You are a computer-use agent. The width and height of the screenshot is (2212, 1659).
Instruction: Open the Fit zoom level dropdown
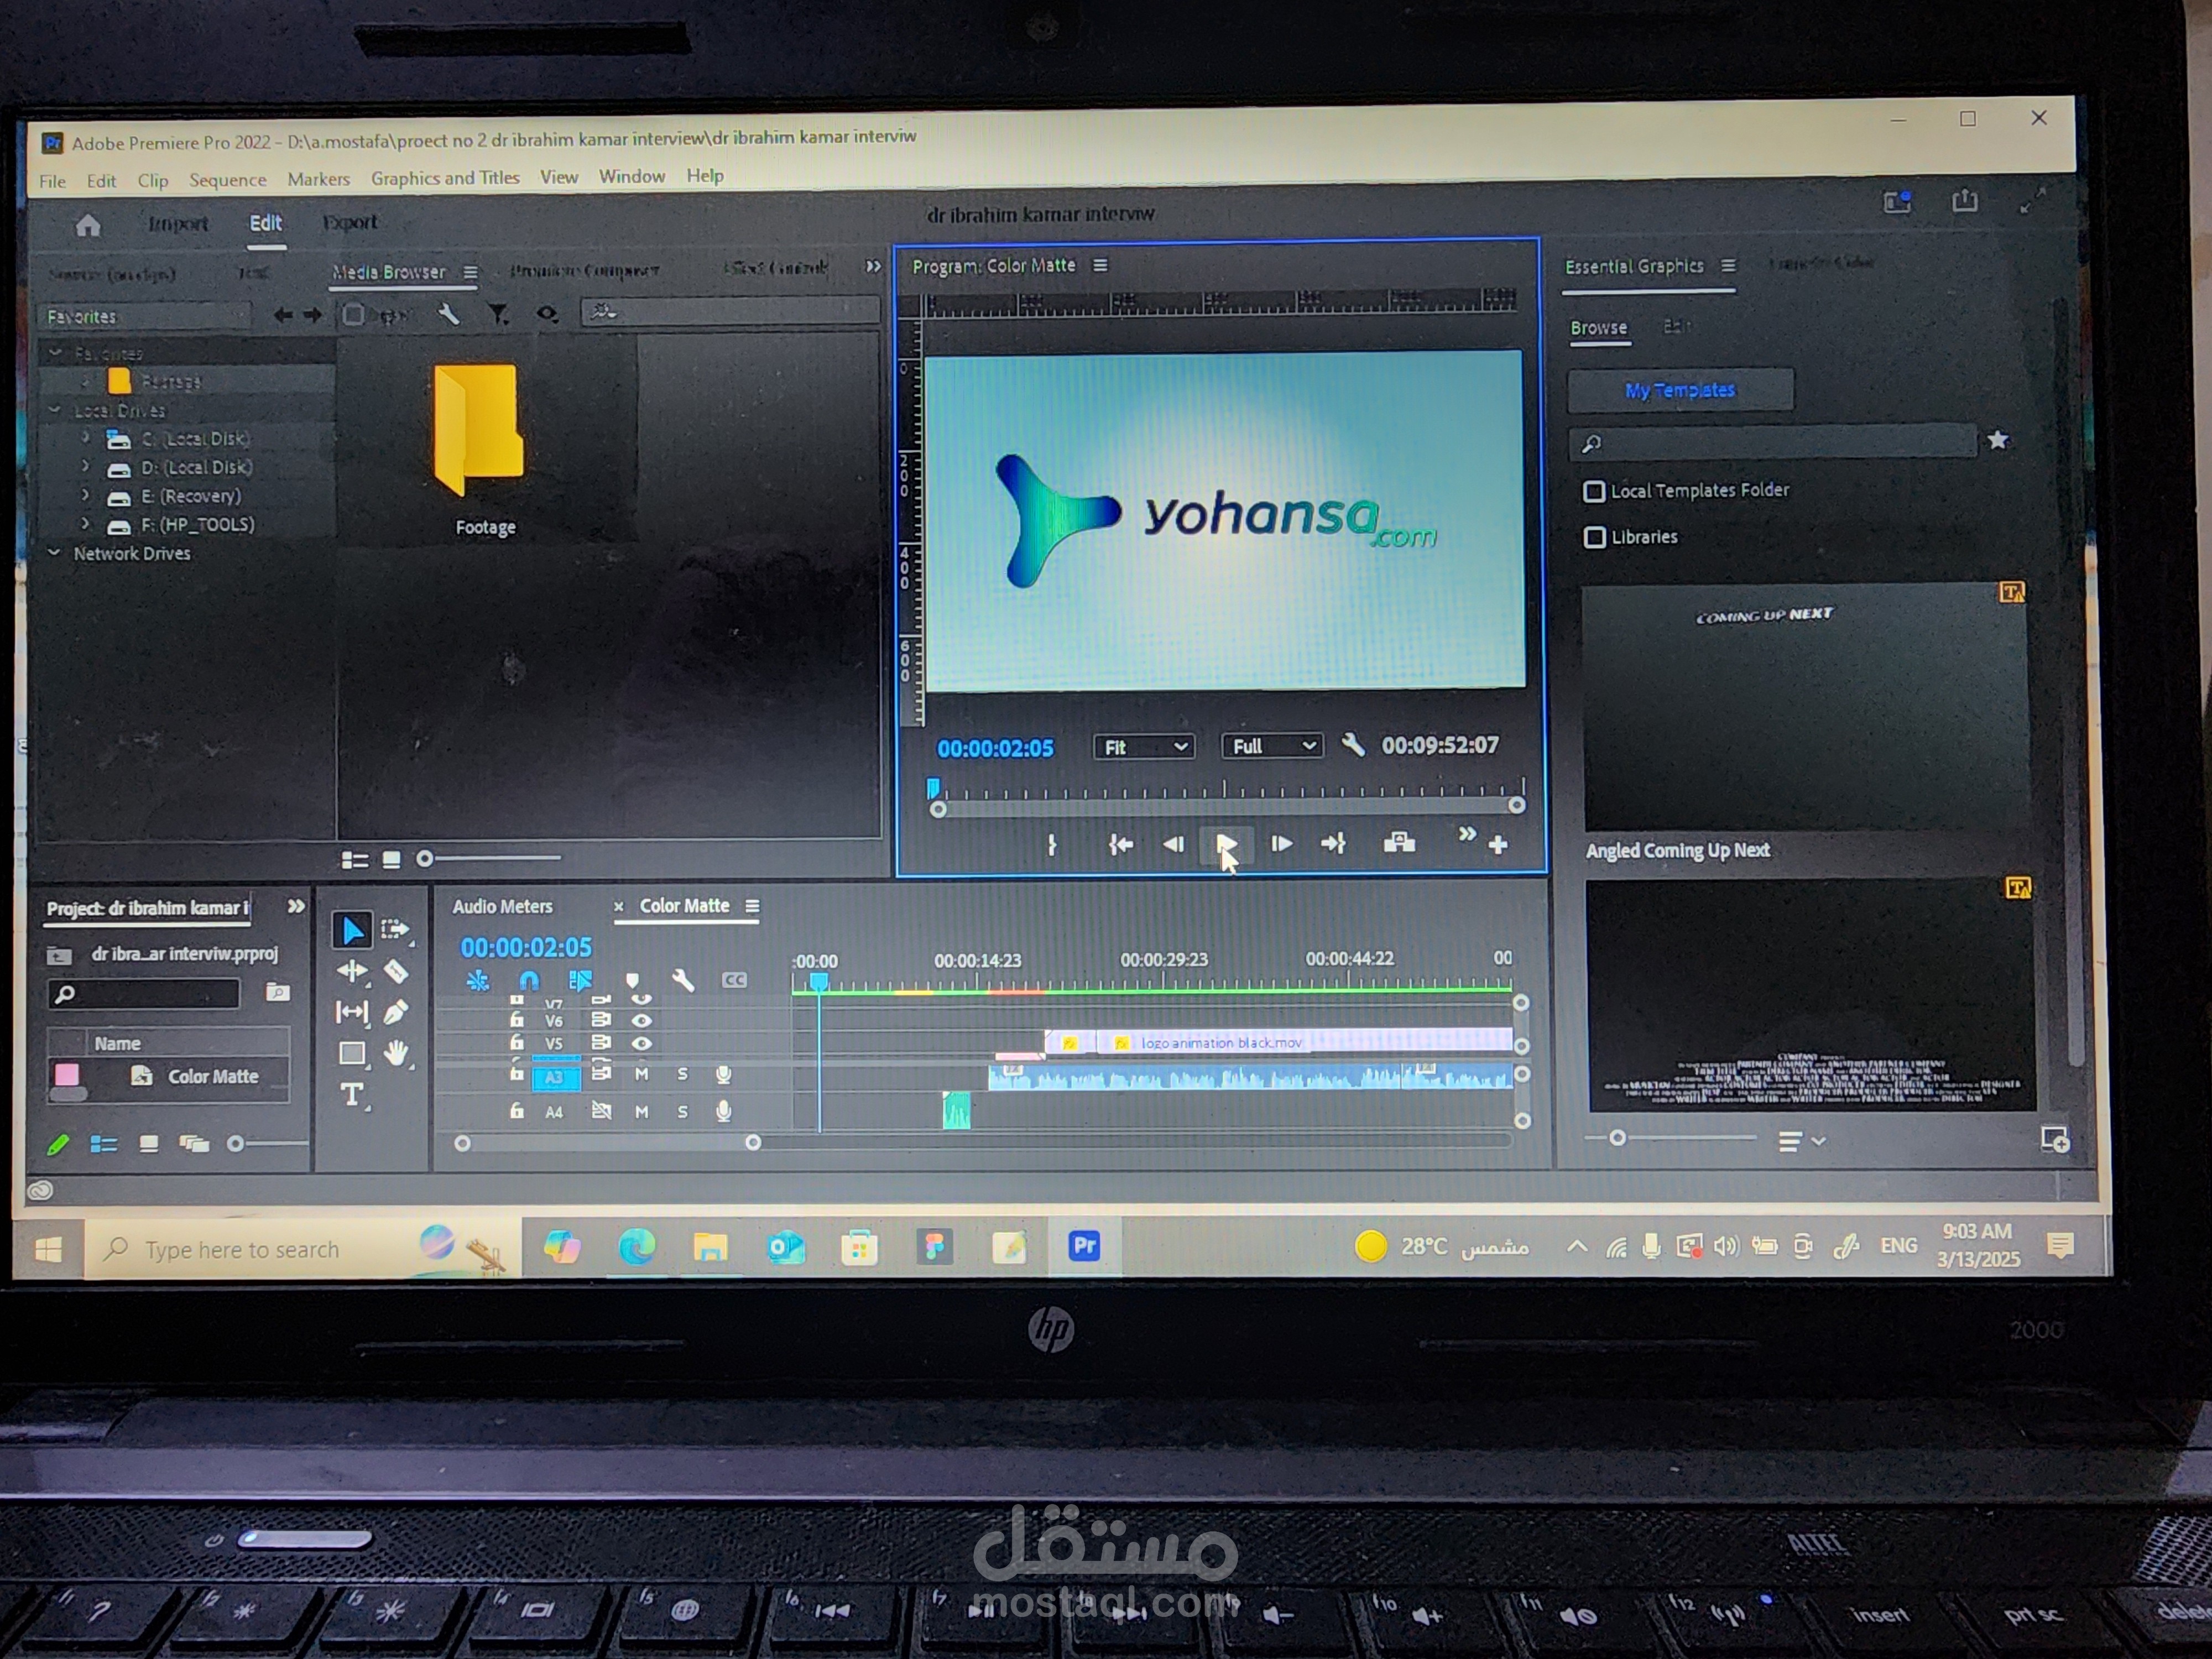coord(1144,747)
